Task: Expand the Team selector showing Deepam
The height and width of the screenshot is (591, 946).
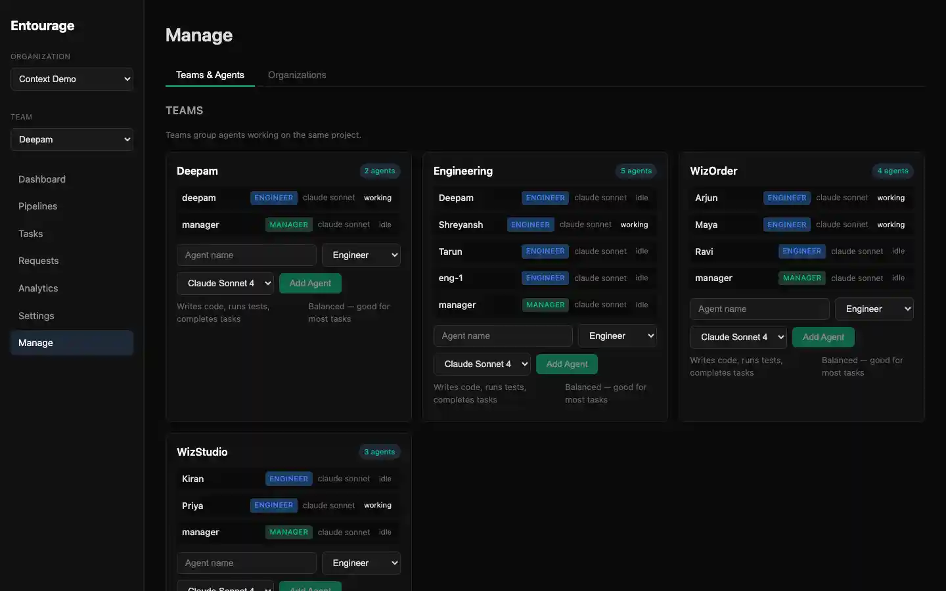Action: pos(72,139)
